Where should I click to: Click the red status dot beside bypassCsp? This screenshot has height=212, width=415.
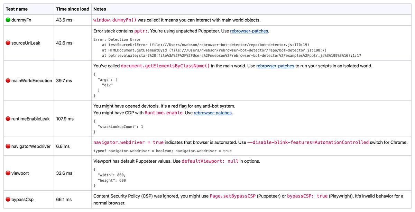(x=8, y=200)
